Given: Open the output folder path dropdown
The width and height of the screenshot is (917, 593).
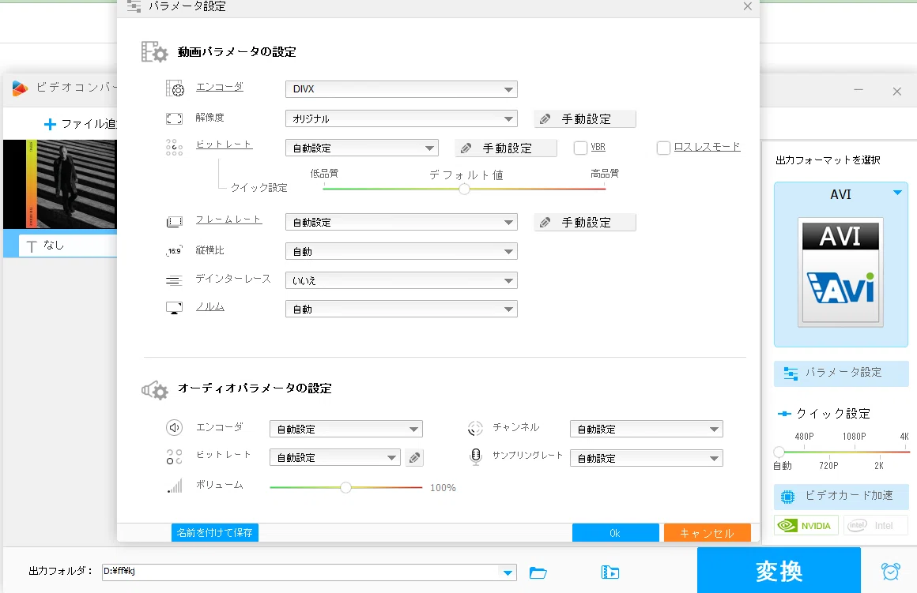Looking at the screenshot, I should 508,572.
